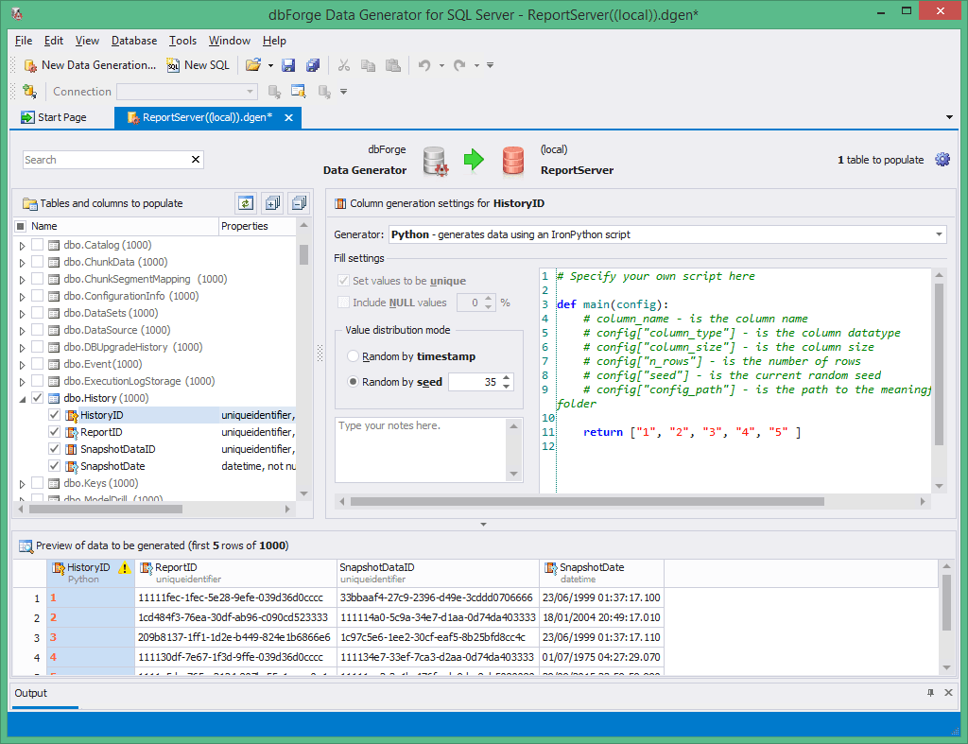This screenshot has width=968, height=744.
Task: Click the Open file folder icon
Action: [x=253, y=65]
